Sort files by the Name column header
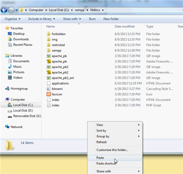The image size is (183, 174). [51, 26]
